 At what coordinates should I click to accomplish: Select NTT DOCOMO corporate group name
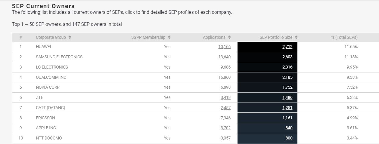pyautogui.click(x=49, y=138)
